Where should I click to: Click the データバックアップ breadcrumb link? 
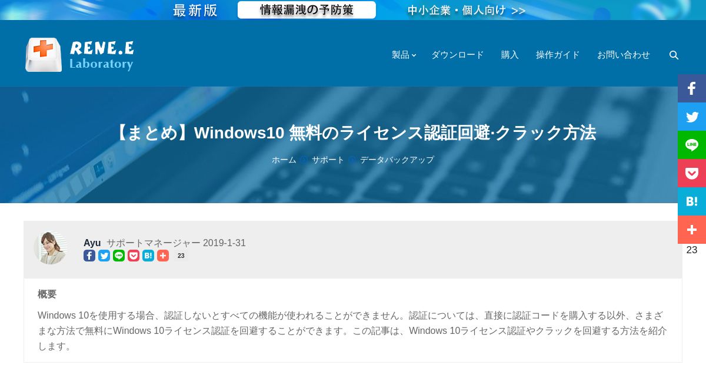(397, 160)
